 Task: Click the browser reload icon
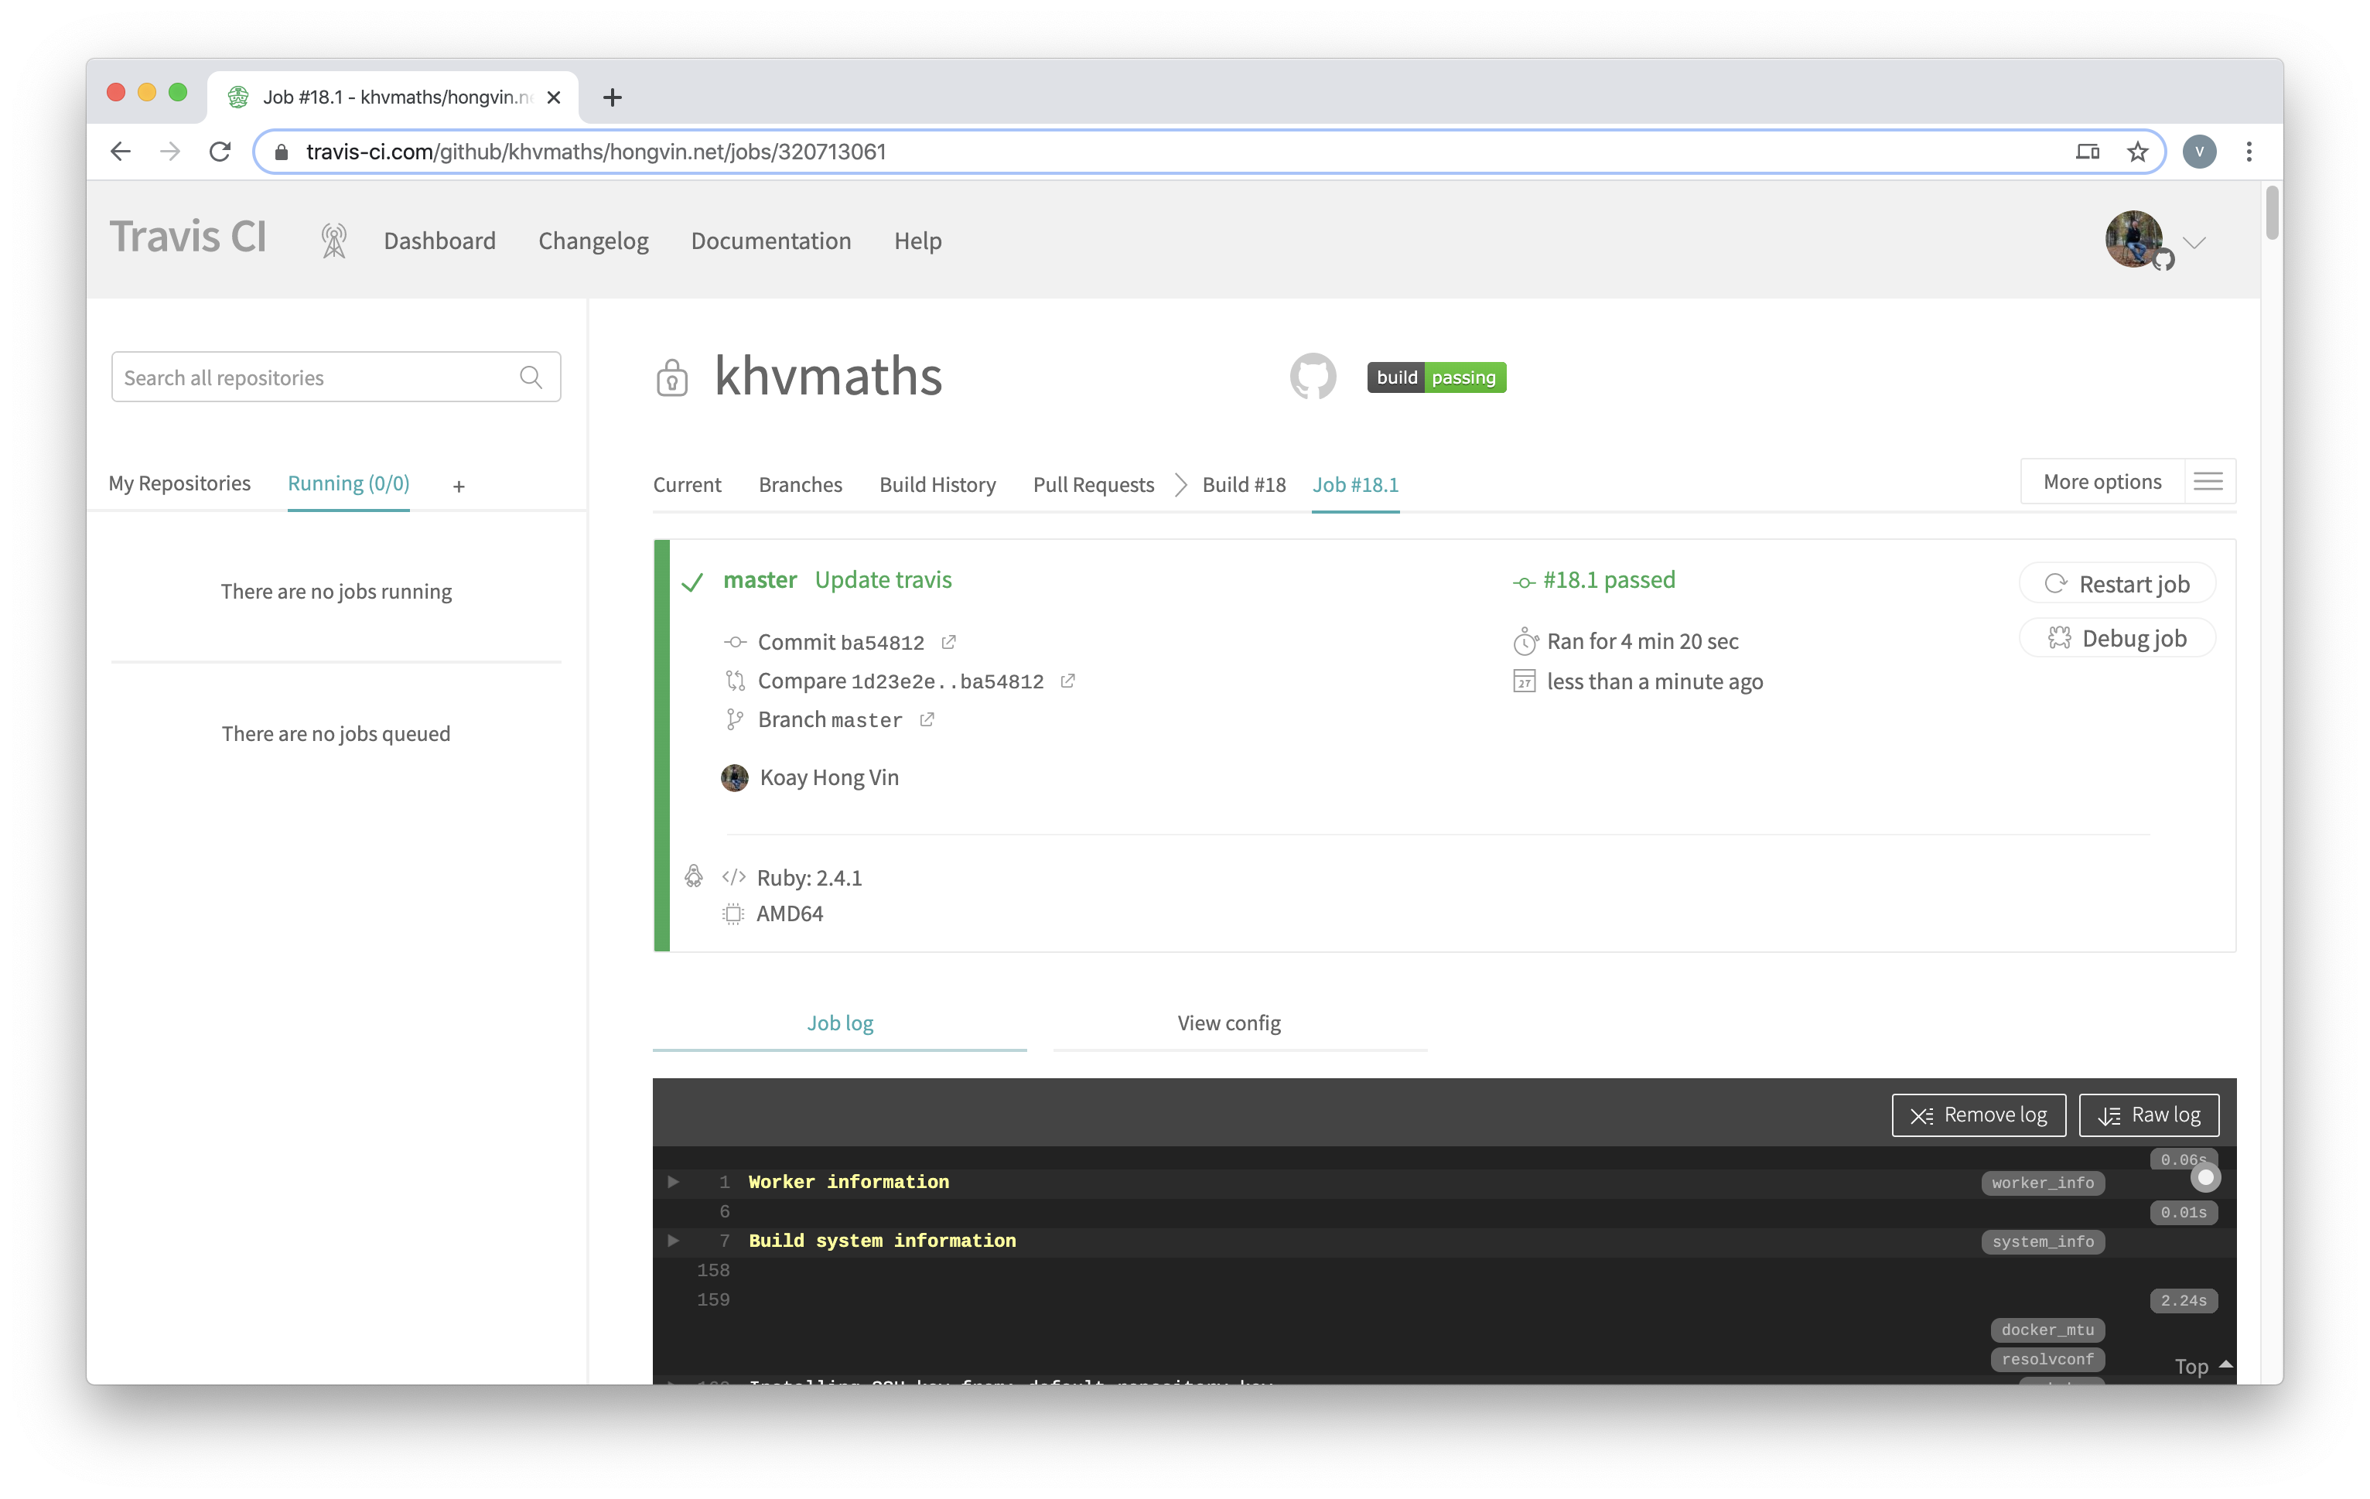[220, 152]
